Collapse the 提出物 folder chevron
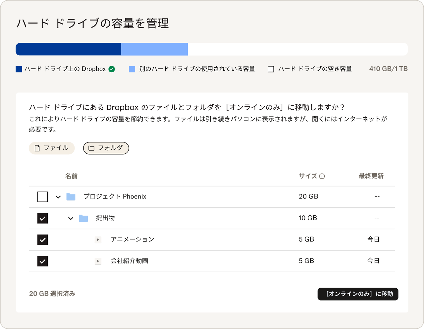Screen dimensions: 424x329 point(70,218)
